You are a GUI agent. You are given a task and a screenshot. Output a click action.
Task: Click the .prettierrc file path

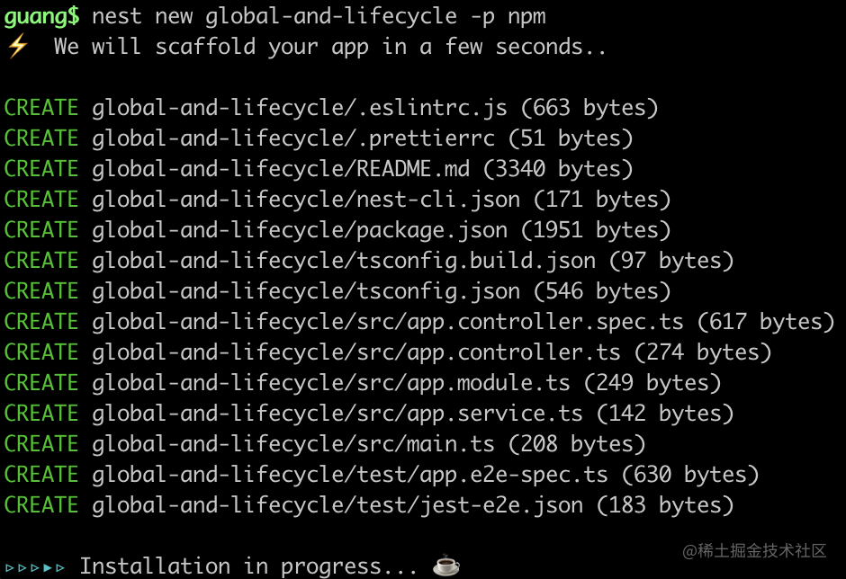tap(293, 138)
